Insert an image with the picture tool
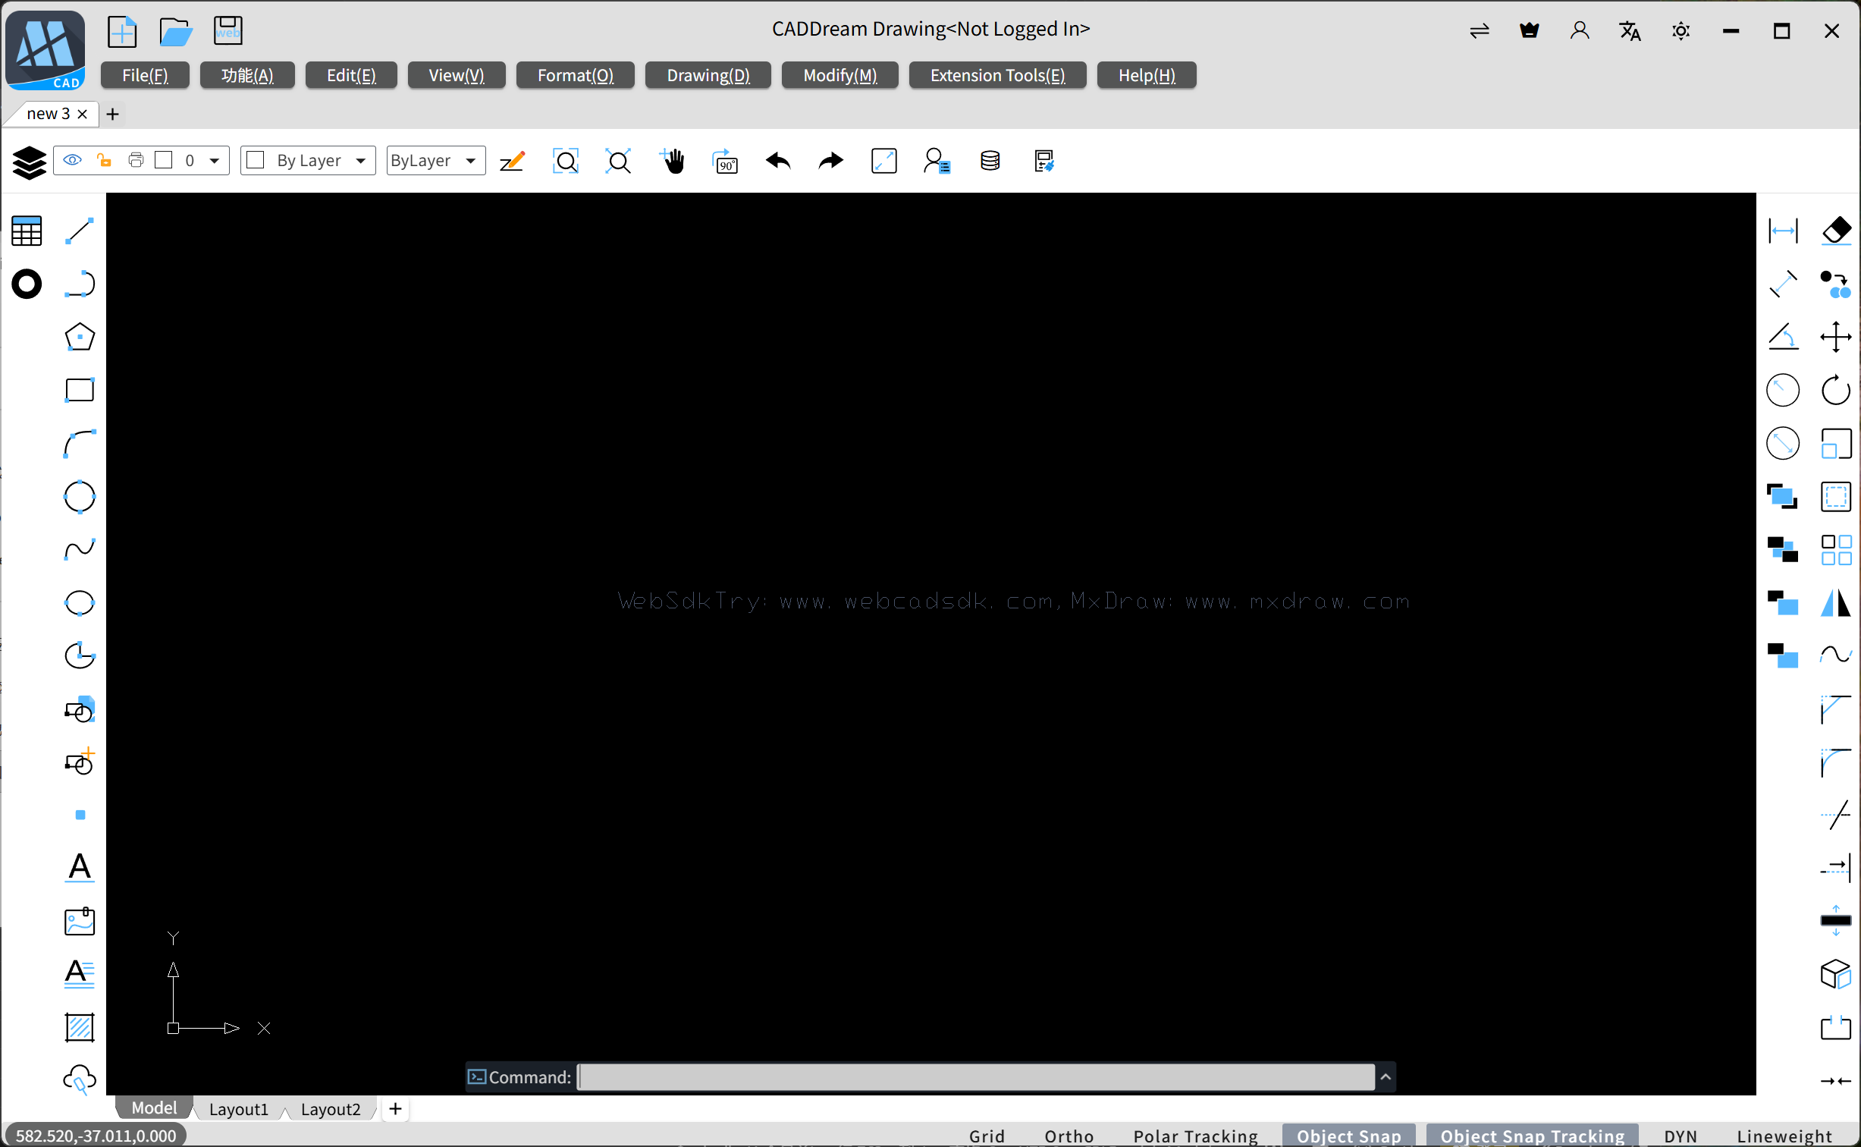The width and height of the screenshot is (1861, 1147). (x=80, y=921)
